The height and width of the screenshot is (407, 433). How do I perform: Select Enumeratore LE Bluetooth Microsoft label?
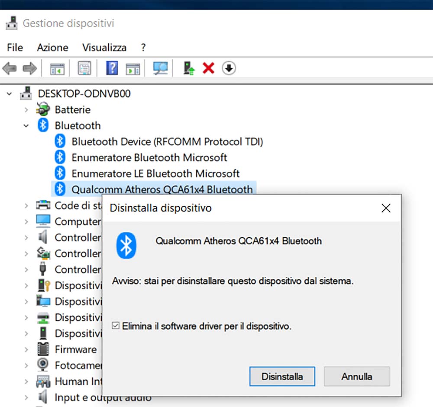pos(155,173)
